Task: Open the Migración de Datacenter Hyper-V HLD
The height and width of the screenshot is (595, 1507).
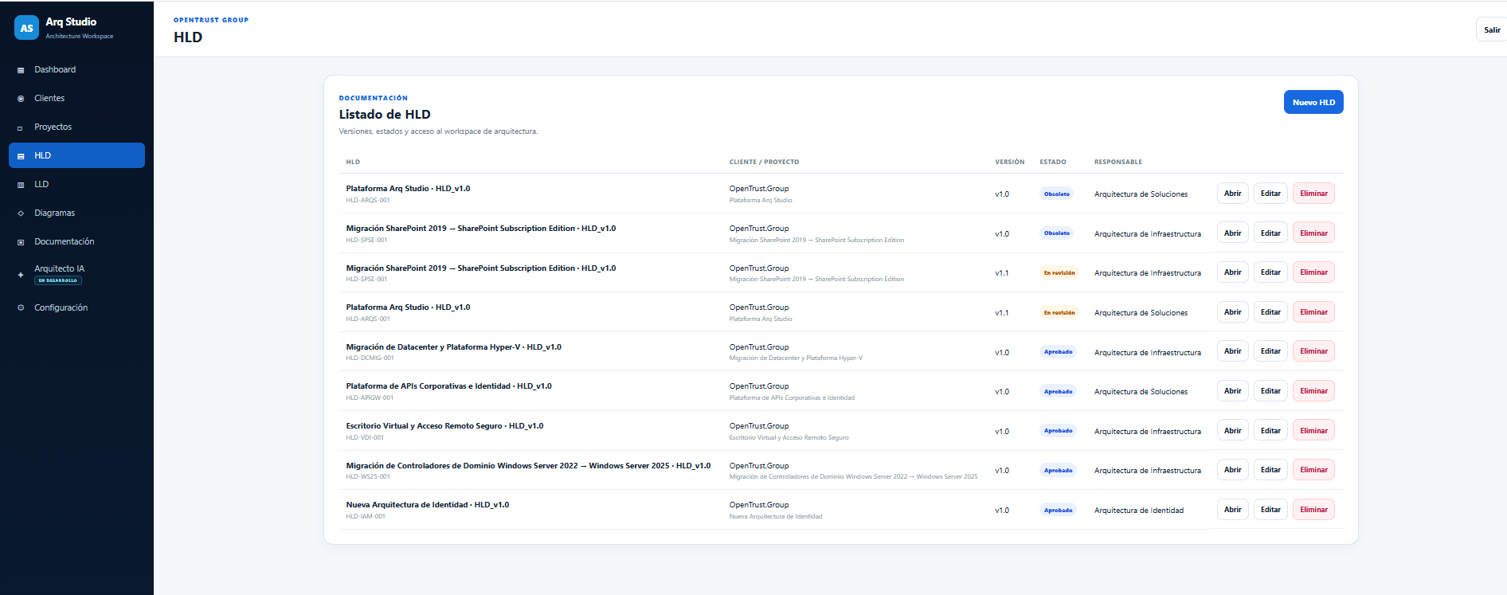Action: [1232, 351]
